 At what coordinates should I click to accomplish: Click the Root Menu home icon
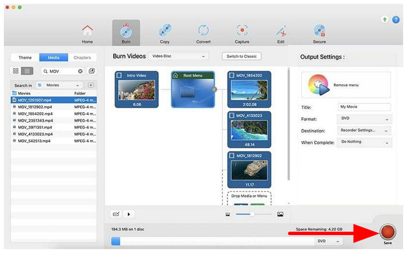click(176, 75)
